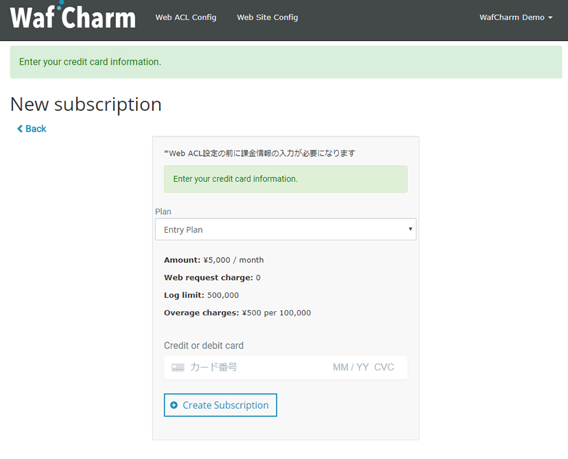Click the Credit or debit card label

pyautogui.click(x=204, y=346)
